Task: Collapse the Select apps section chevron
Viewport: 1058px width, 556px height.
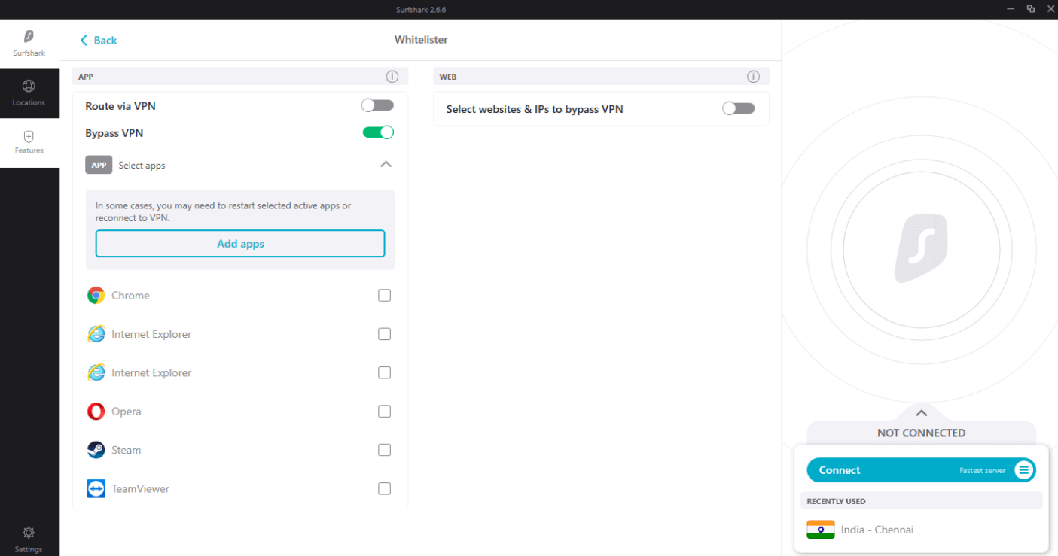Action: [x=386, y=164]
